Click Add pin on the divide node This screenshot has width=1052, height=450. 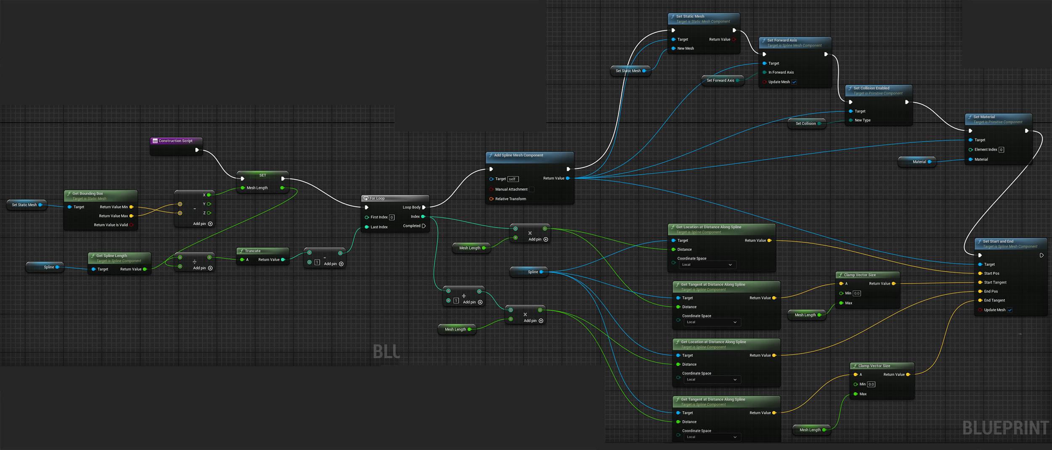point(203,268)
